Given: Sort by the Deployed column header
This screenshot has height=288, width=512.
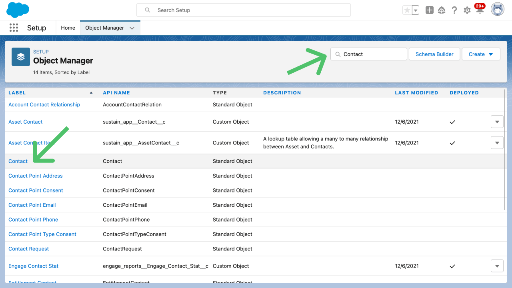Looking at the screenshot, I should (464, 92).
